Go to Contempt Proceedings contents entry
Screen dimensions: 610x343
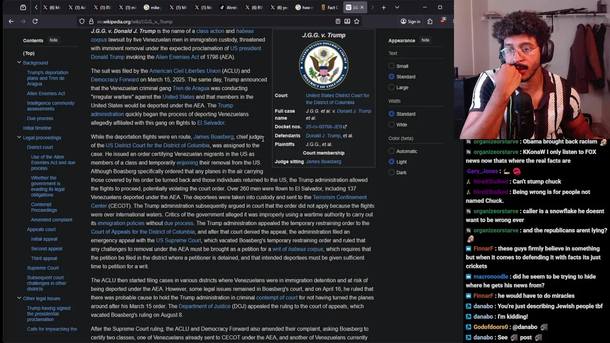[44, 207]
